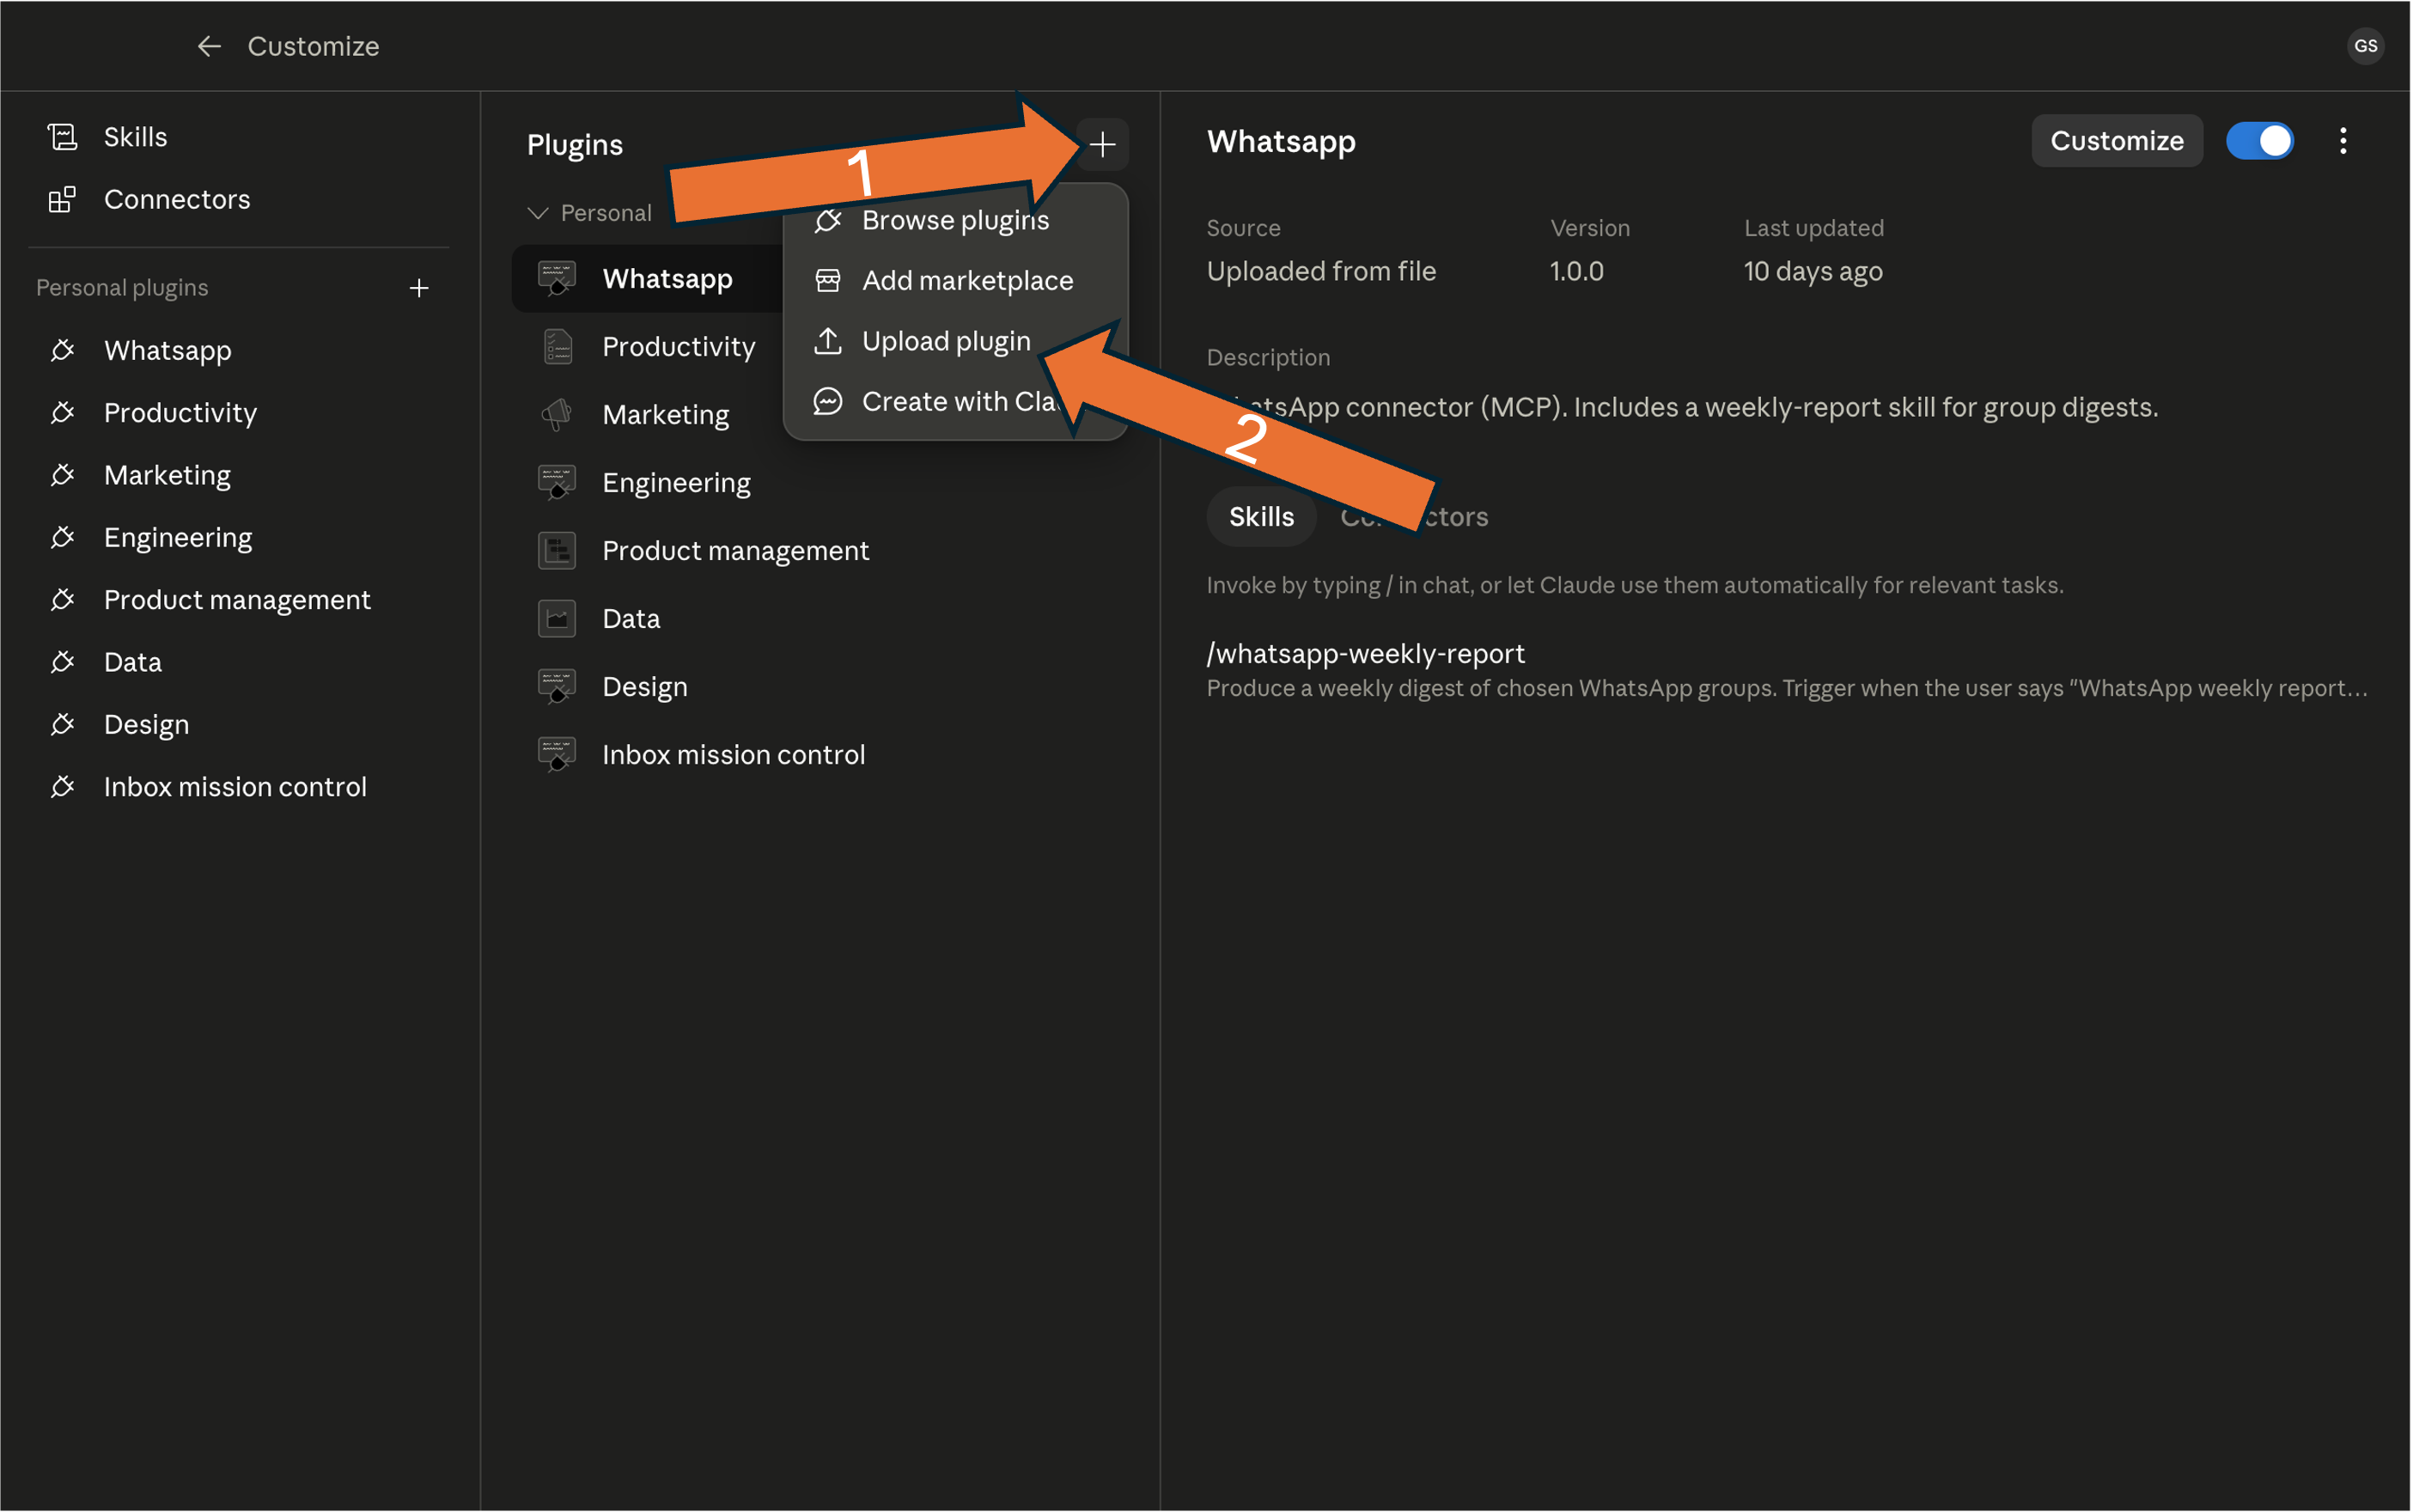Click the Customize title in the top bar

click(x=313, y=46)
